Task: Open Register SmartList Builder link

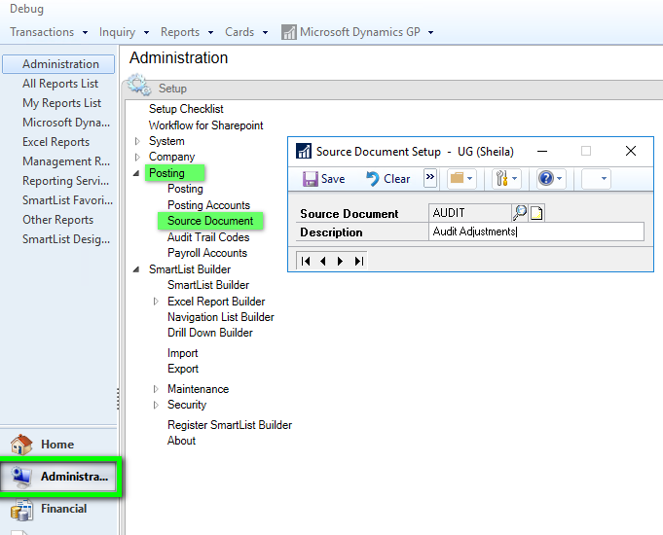Action: click(x=230, y=425)
